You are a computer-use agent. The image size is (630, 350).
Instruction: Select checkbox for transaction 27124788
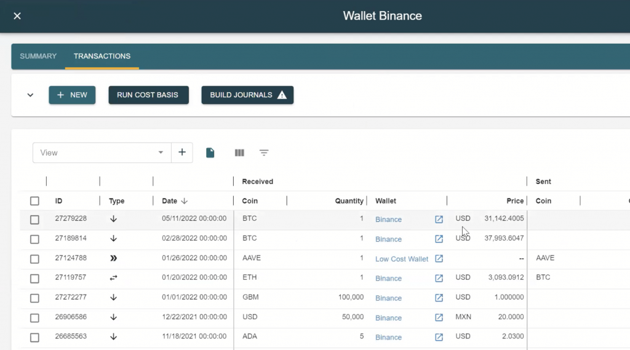coord(34,259)
